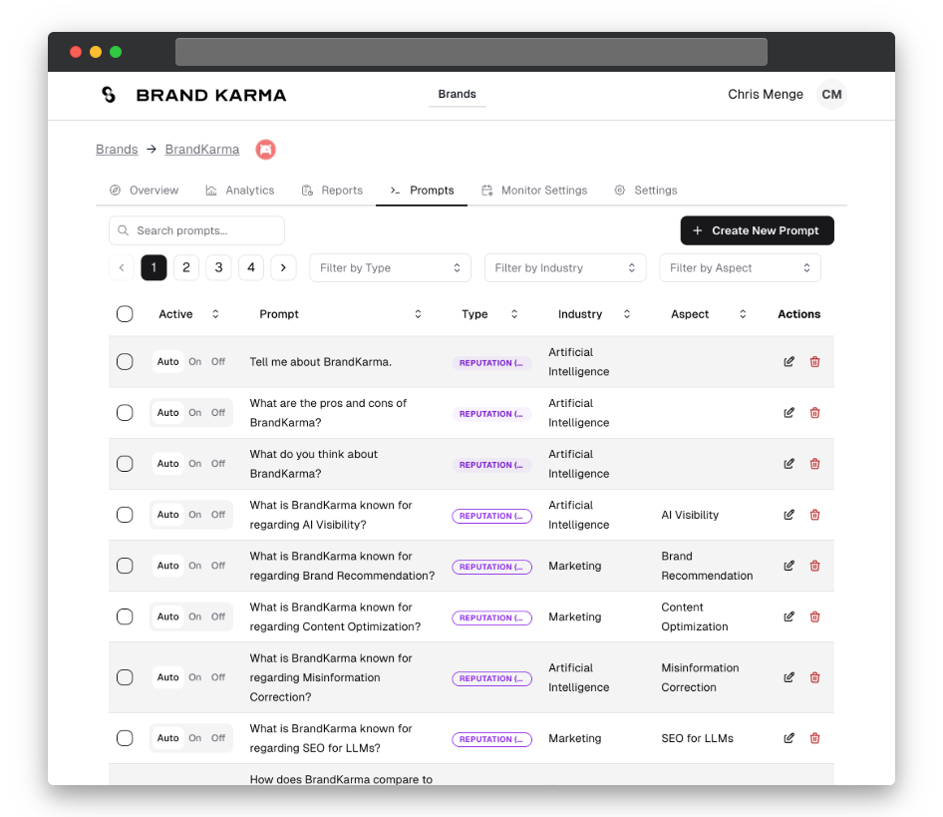Delete the AI Visibility prompt row
The height and width of the screenshot is (817, 943).
[x=814, y=515]
